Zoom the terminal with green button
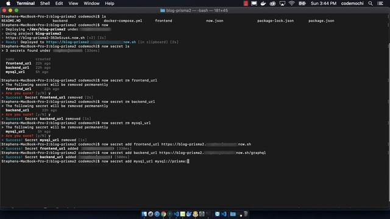390x219 pixels. (16, 10)
